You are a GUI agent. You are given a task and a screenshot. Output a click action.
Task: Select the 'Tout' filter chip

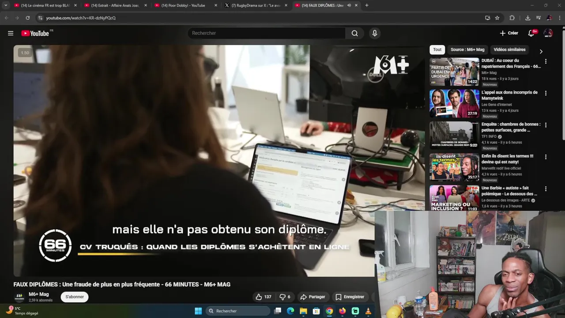pyautogui.click(x=437, y=49)
